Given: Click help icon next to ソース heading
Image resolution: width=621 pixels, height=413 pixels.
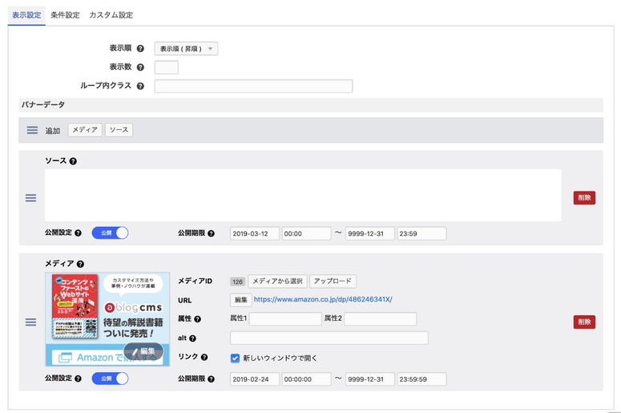Looking at the screenshot, I should coord(73,161).
